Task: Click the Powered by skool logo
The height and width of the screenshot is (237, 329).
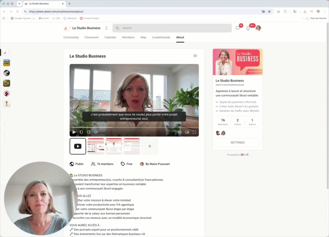Action: coord(244,154)
